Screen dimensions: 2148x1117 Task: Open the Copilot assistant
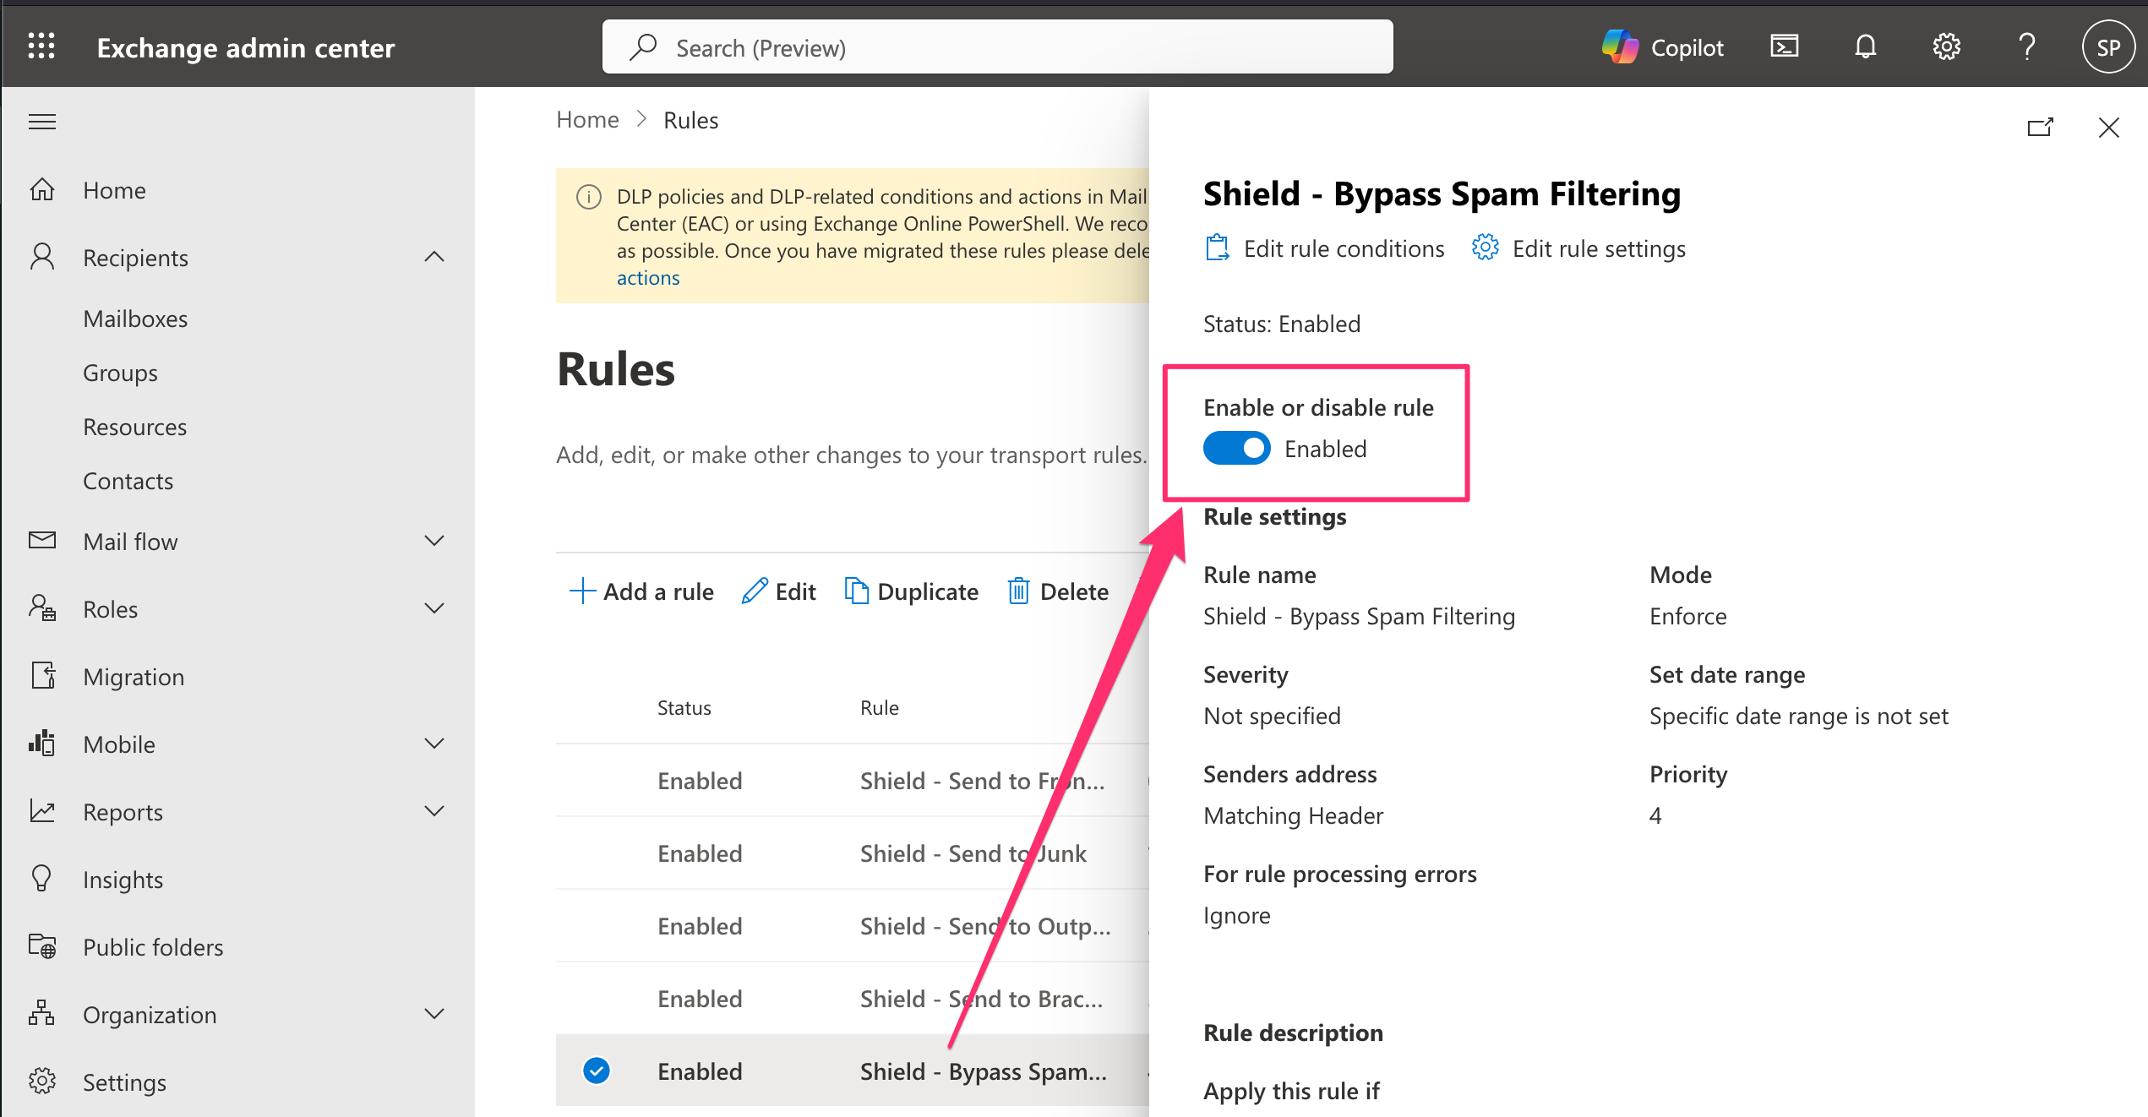click(x=1662, y=47)
